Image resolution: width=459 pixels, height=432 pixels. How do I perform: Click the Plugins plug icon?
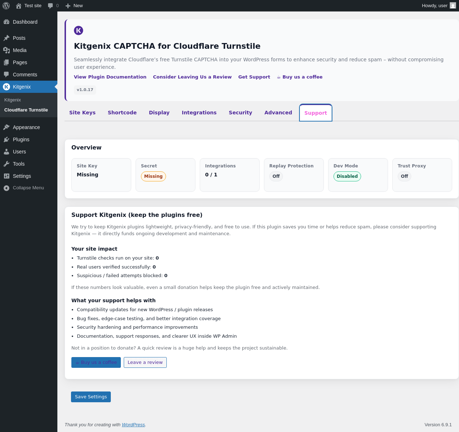tap(6, 139)
